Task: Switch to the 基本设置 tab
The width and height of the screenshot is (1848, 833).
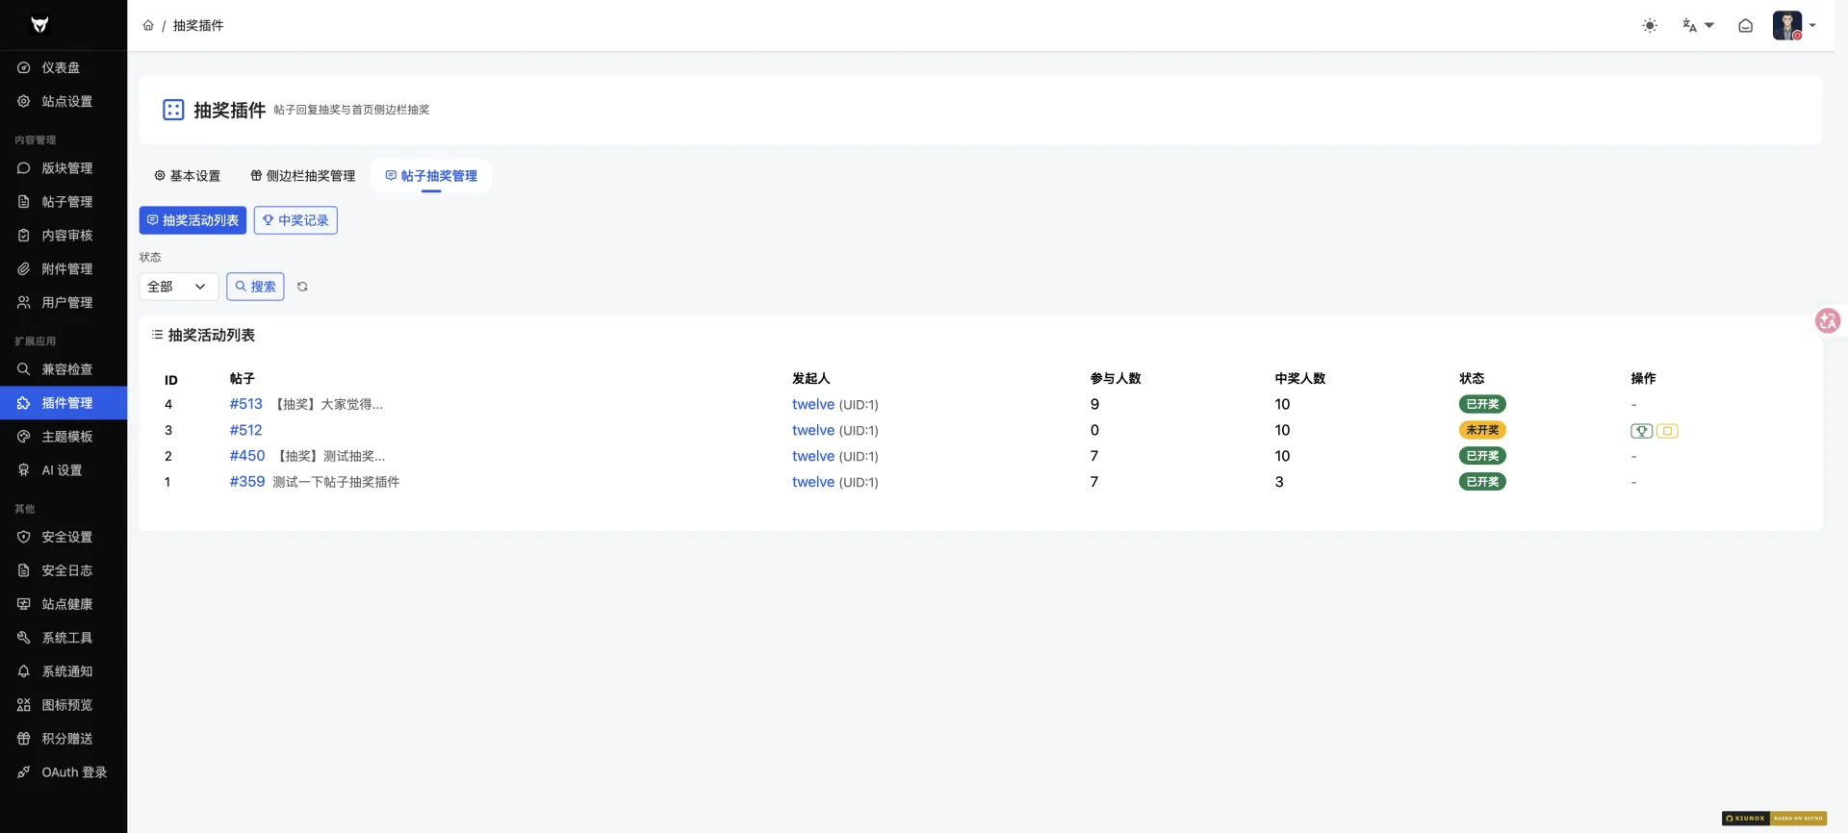Action: tap(188, 176)
